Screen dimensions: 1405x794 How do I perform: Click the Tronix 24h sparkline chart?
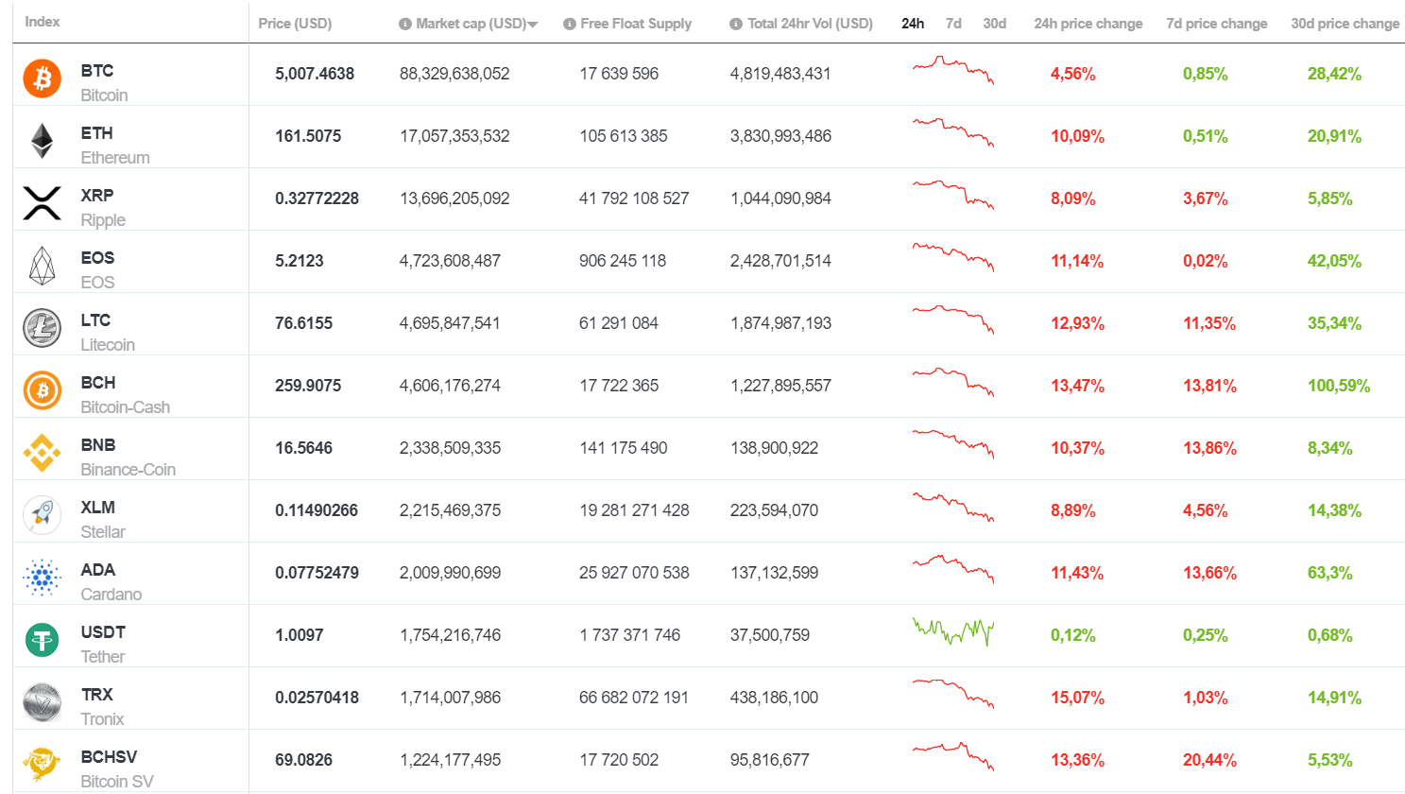click(953, 694)
